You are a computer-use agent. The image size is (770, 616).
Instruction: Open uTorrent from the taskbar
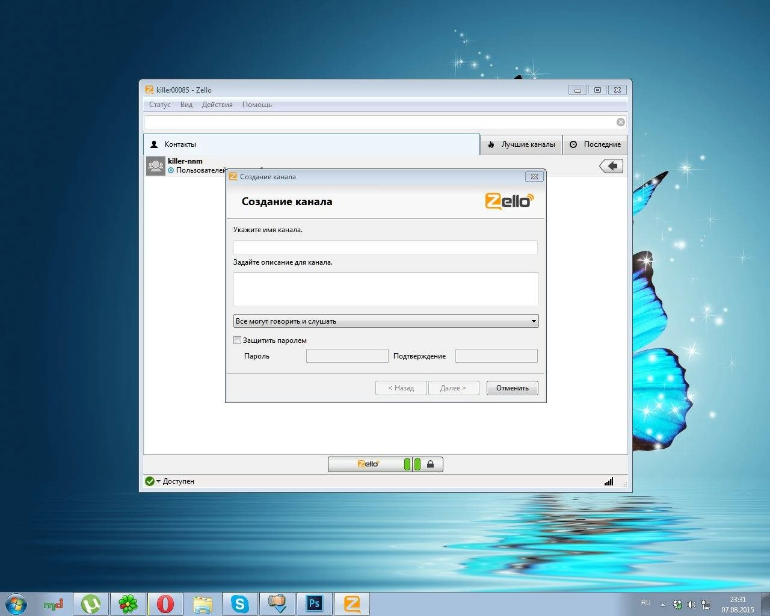pos(91,603)
